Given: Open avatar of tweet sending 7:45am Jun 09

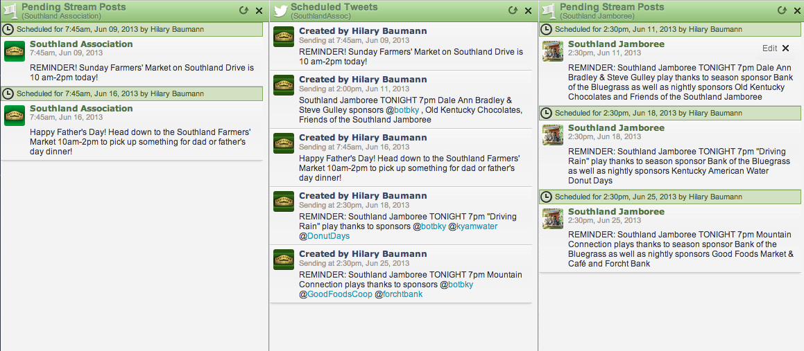Looking at the screenshot, I should [284, 37].
